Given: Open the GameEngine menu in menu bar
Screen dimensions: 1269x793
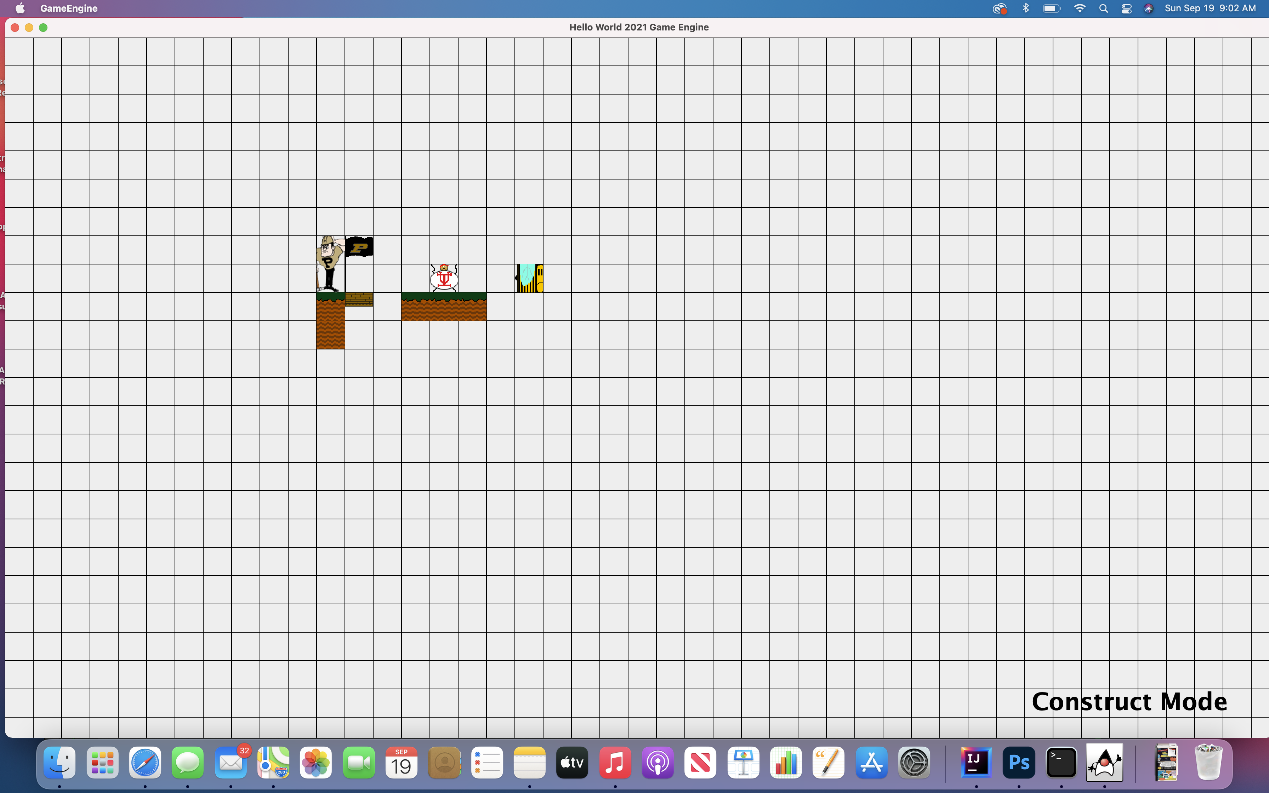Looking at the screenshot, I should tap(69, 8).
